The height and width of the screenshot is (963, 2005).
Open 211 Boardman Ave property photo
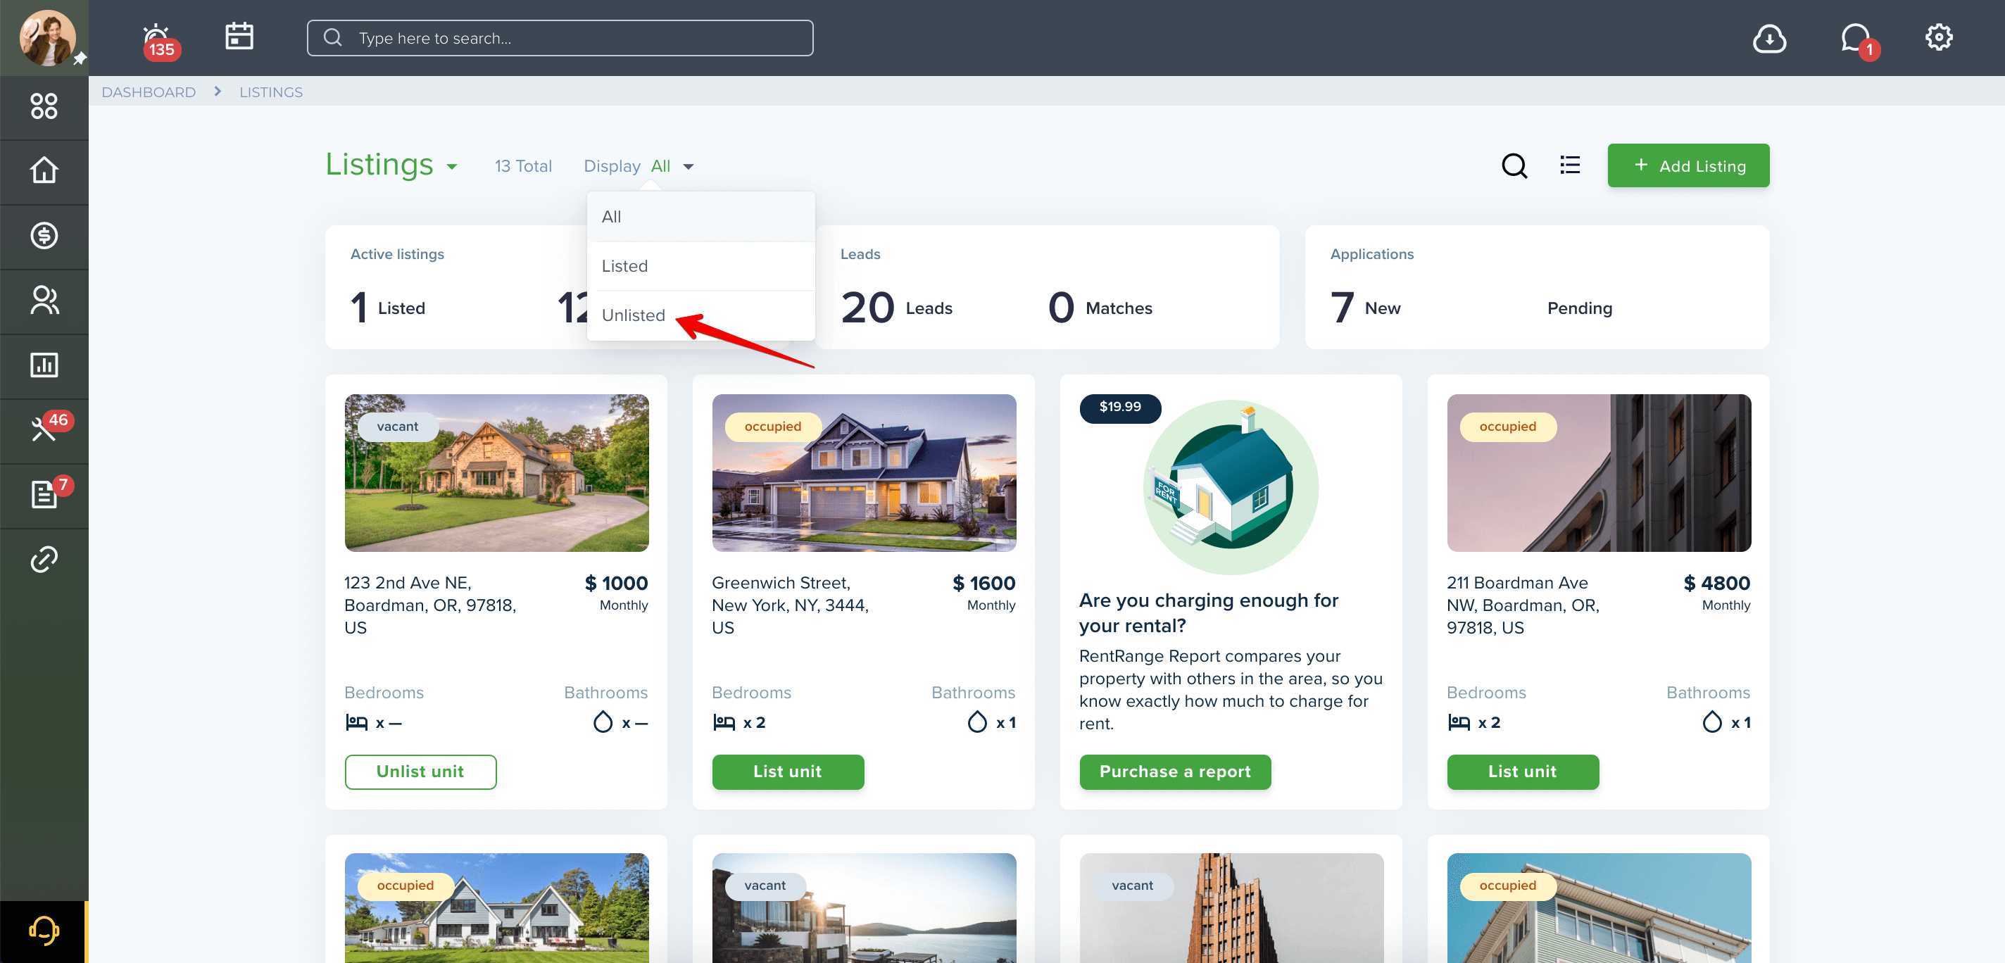pyautogui.click(x=1599, y=472)
